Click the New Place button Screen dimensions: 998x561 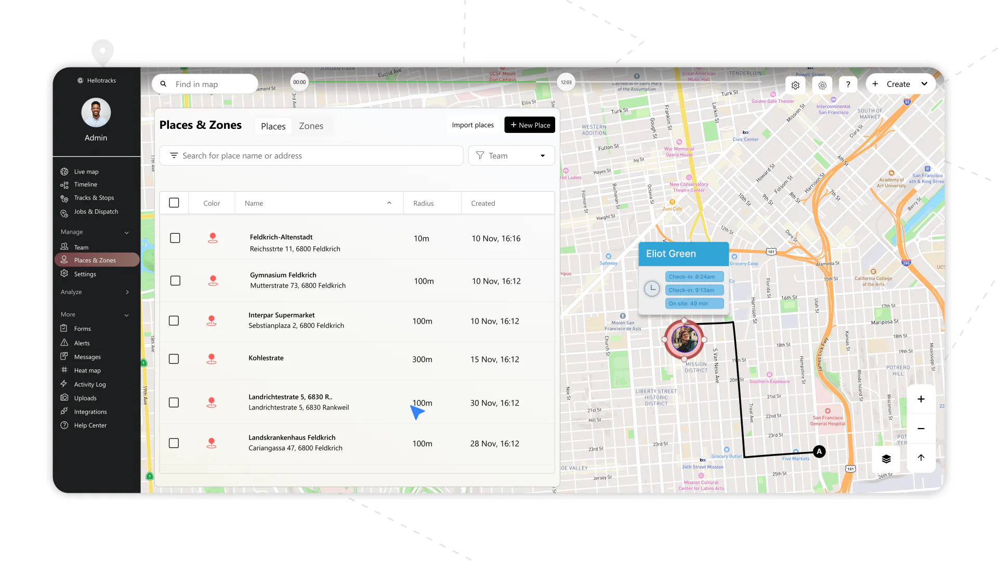tap(530, 125)
